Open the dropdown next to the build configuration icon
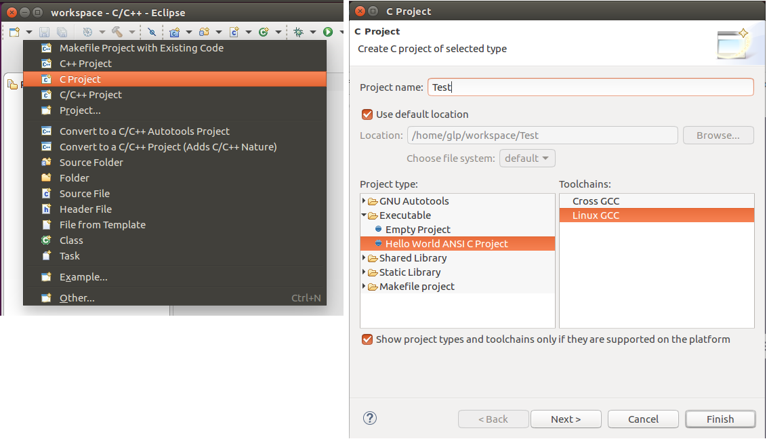The image size is (767, 439). 102,33
